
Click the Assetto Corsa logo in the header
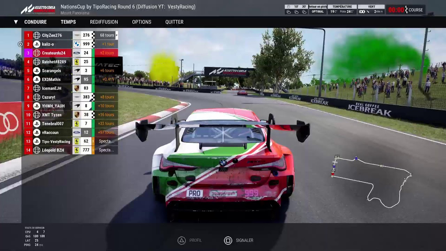click(38, 9)
